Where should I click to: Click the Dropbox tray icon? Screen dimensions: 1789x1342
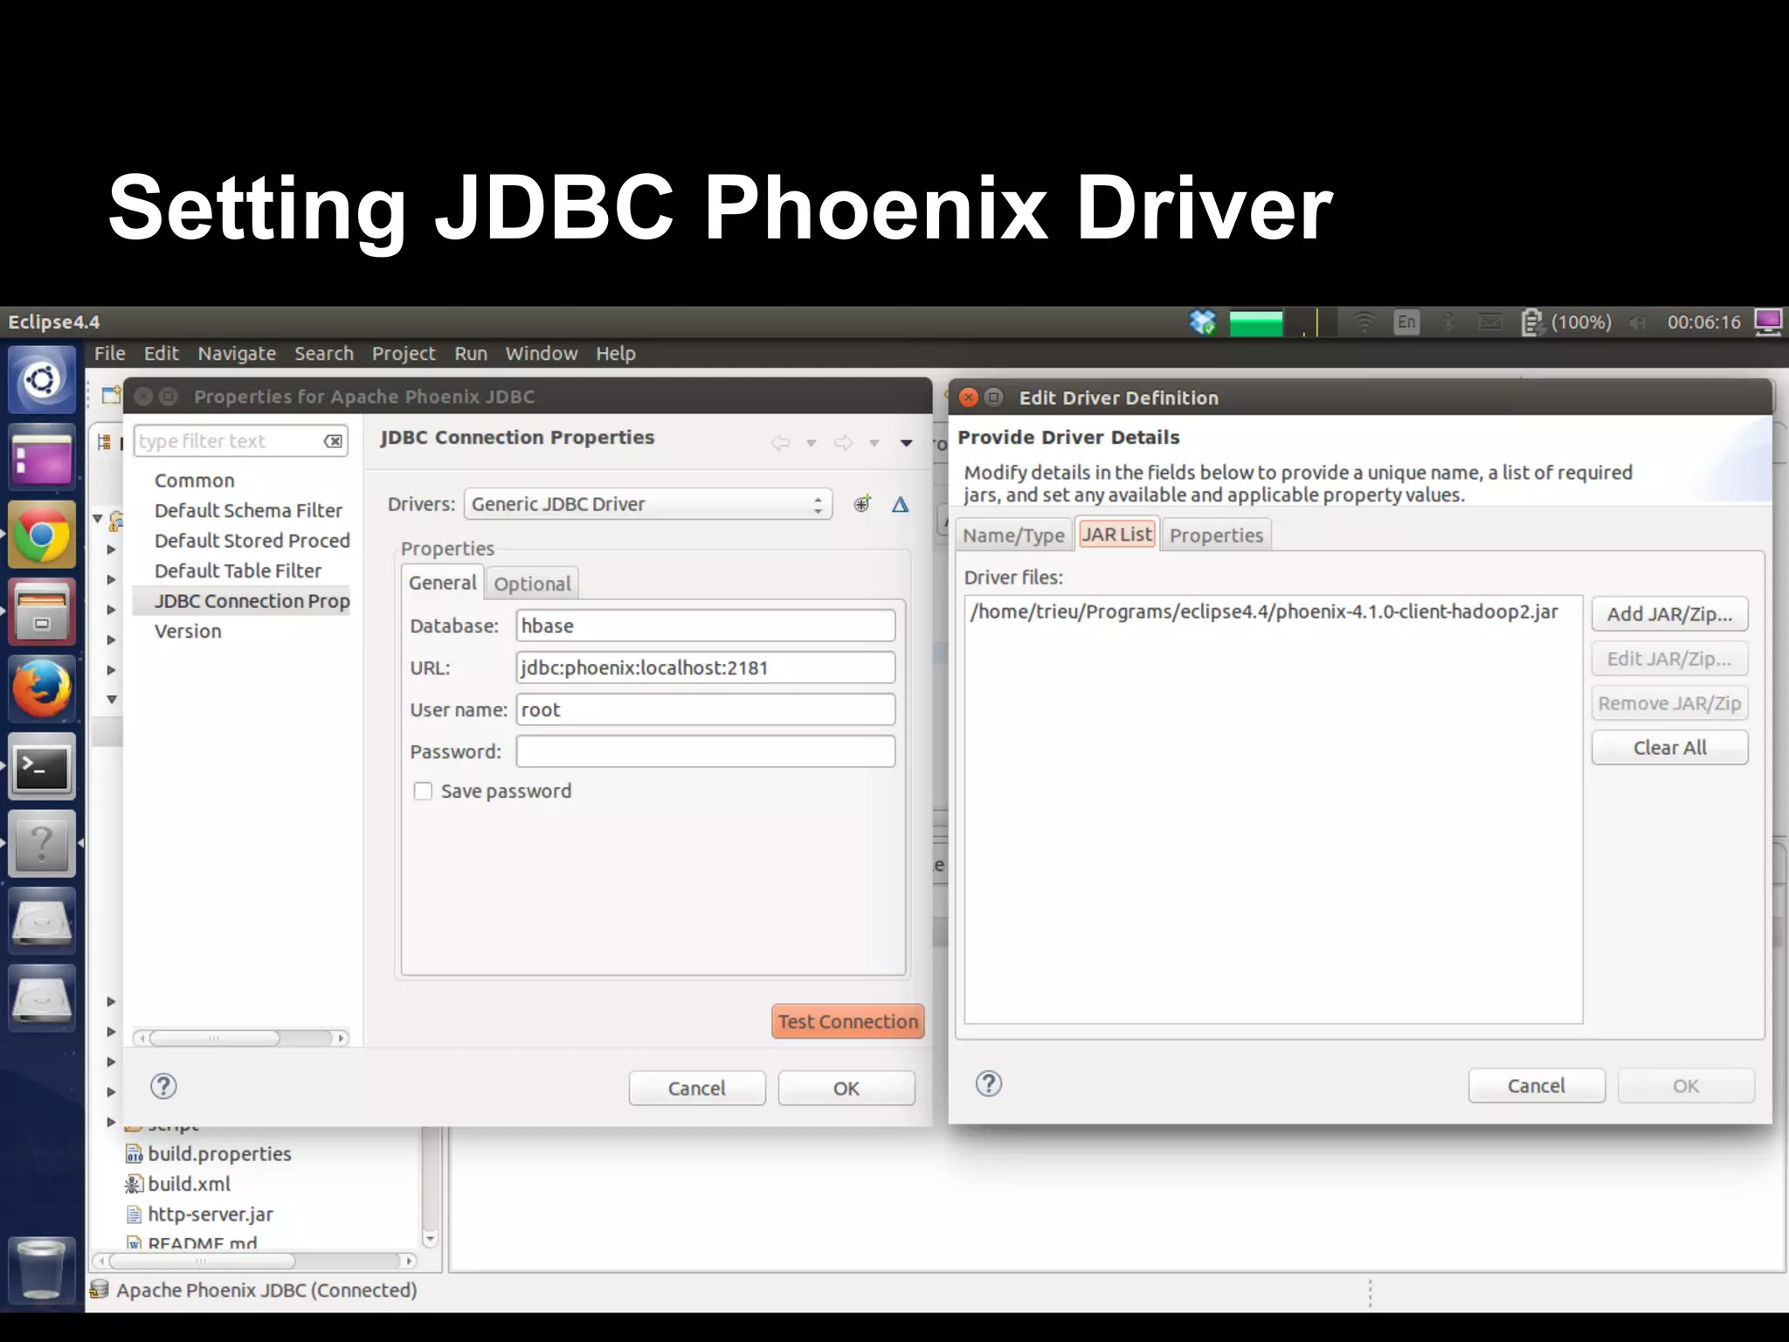click(x=1203, y=322)
